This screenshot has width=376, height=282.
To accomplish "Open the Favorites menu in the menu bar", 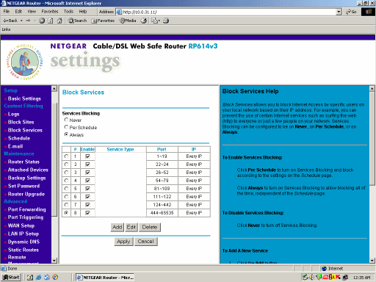I will (50, 12).
